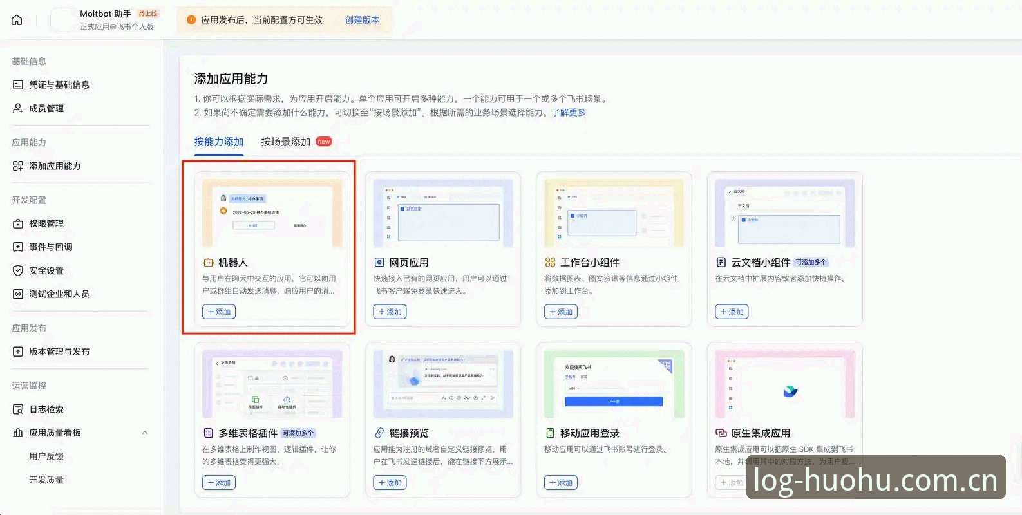The width and height of the screenshot is (1022, 515).
Task: Add the 工作台小组件 capability
Action: click(x=561, y=312)
